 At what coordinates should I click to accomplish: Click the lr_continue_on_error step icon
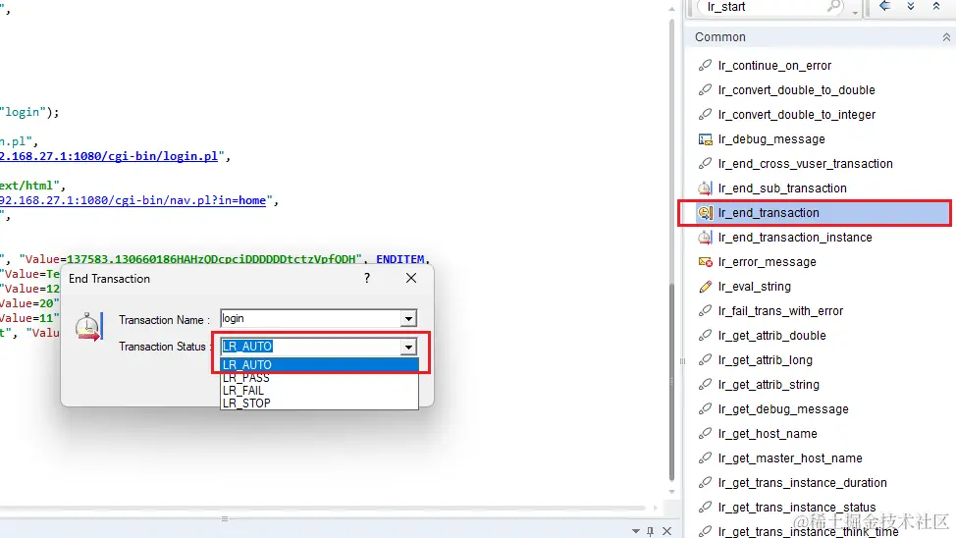[x=705, y=65]
